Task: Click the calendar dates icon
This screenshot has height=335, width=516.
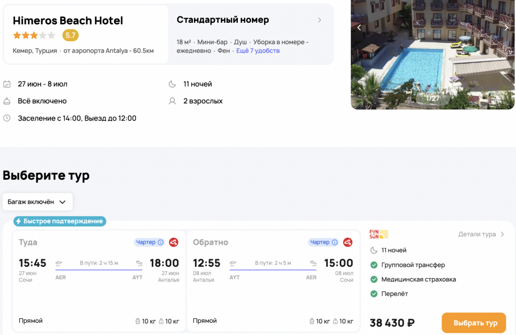Action: [7, 84]
